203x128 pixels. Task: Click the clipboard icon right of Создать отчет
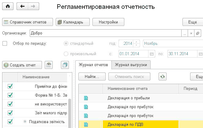tap(49, 65)
